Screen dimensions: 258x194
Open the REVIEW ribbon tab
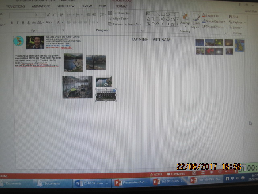point(87,6)
